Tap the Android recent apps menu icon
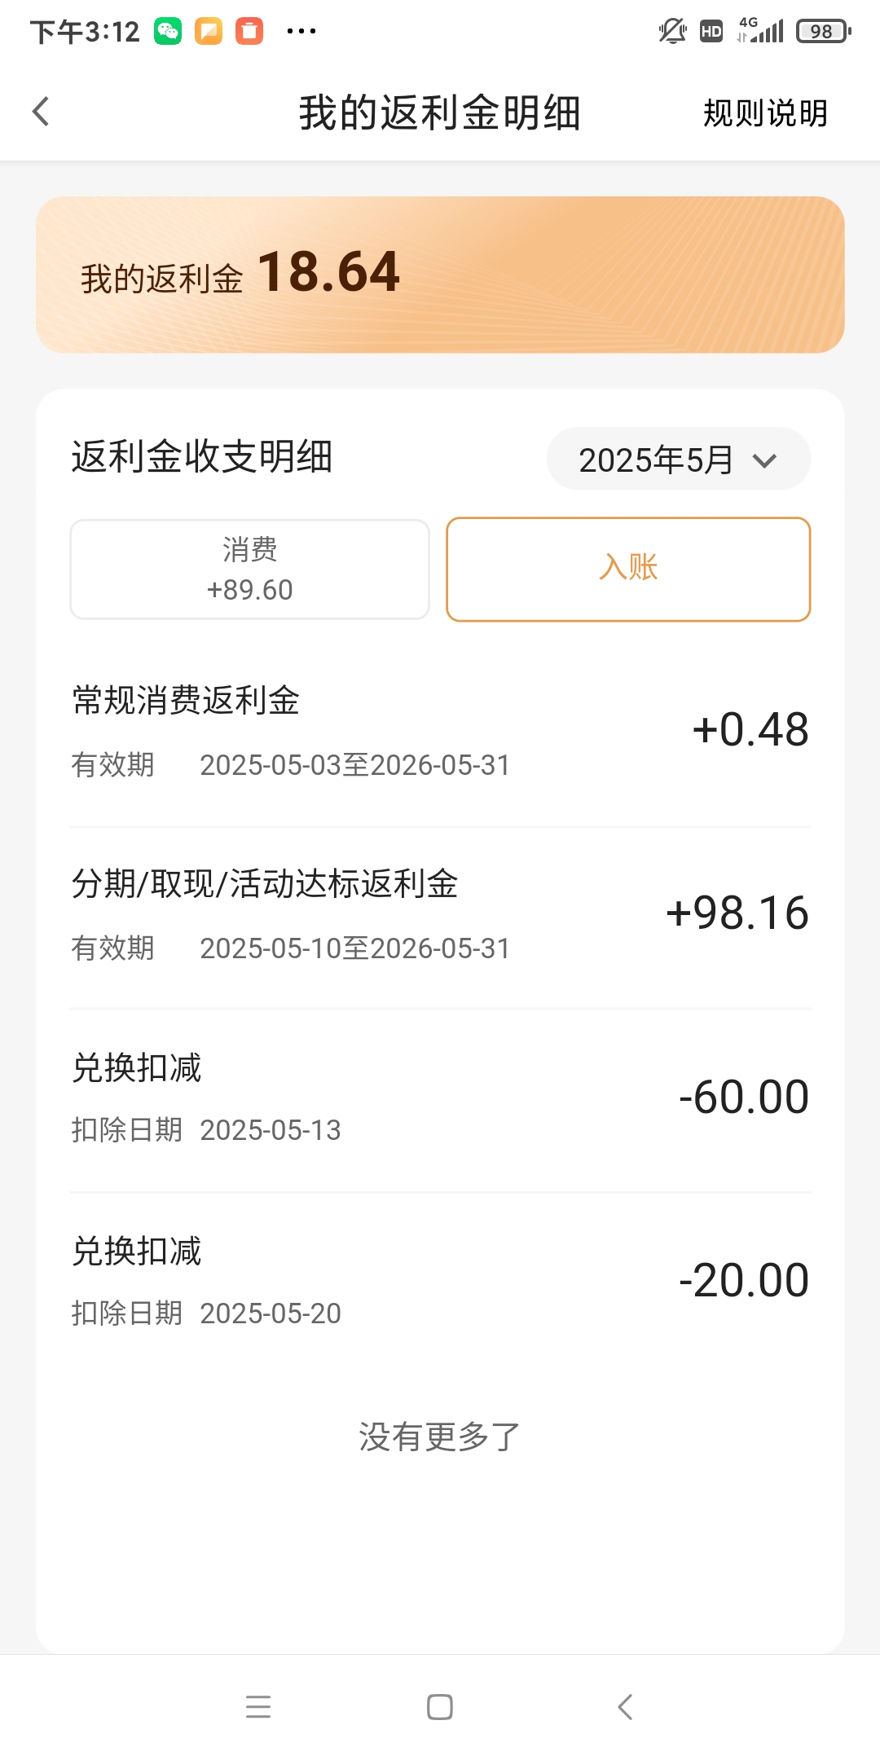The image size is (880, 1760). (258, 1706)
